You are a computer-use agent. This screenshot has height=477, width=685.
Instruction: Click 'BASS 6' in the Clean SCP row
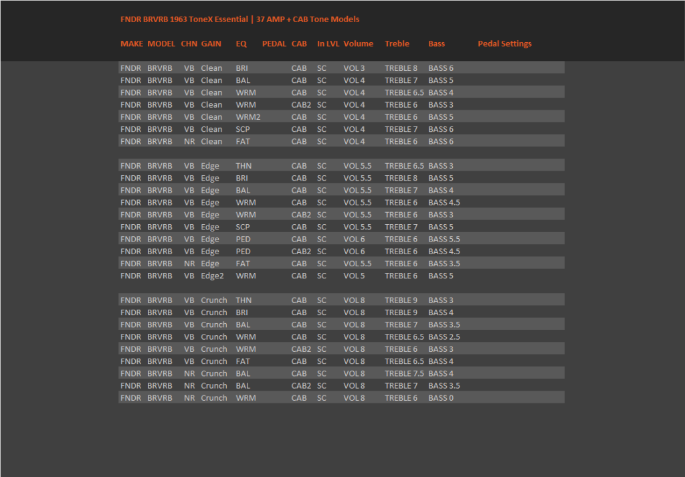pyautogui.click(x=441, y=129)
